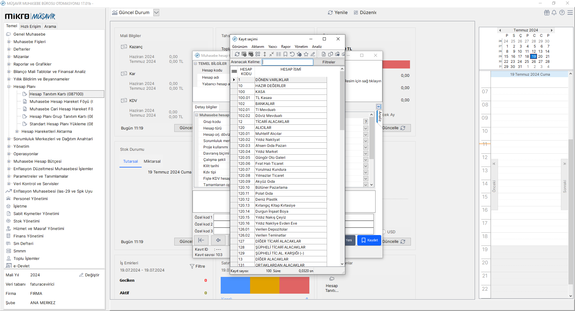Click the refresh icon in Kayıt seçimi toolbar

237,54
